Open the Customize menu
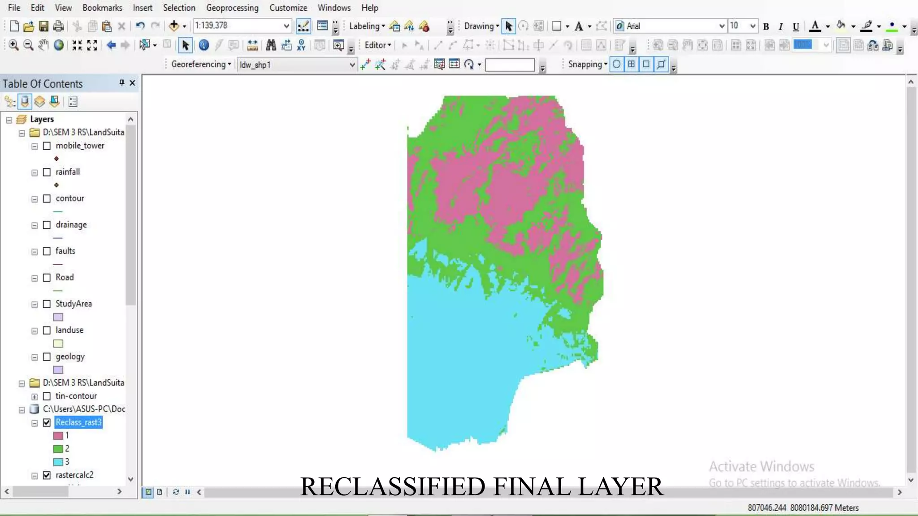This screenshot has height=516, width=918. [288, 8]
